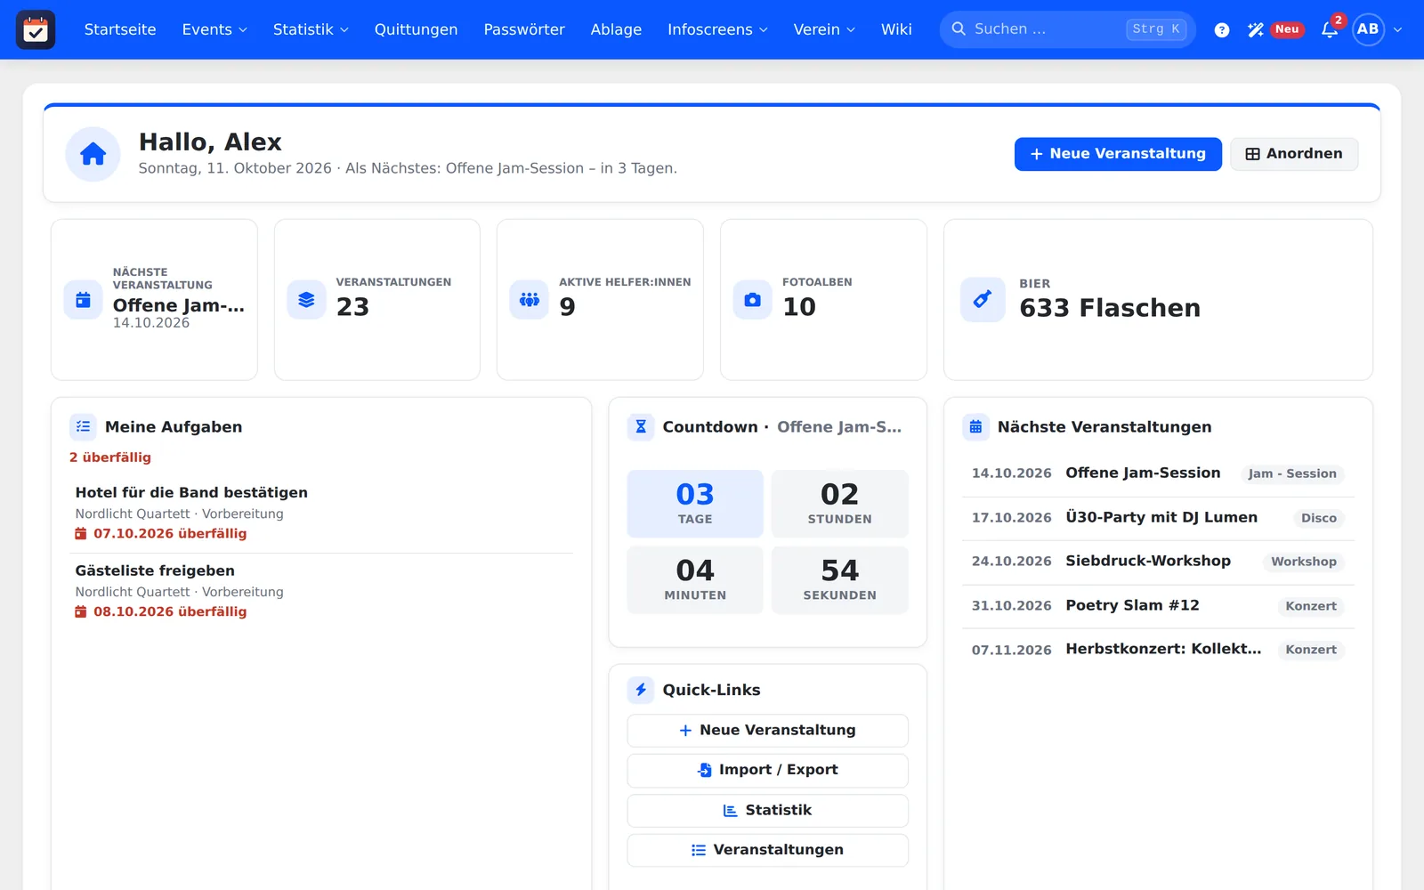Go to Startseite in the navbar
Image resolution: width=1424 pixels, height=890 pixels.
click(x=120, y=29)
